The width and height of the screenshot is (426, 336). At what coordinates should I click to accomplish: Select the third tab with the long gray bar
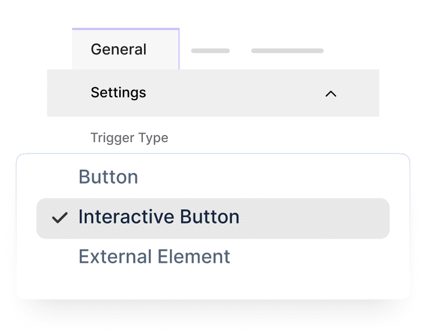coord(287,51)
